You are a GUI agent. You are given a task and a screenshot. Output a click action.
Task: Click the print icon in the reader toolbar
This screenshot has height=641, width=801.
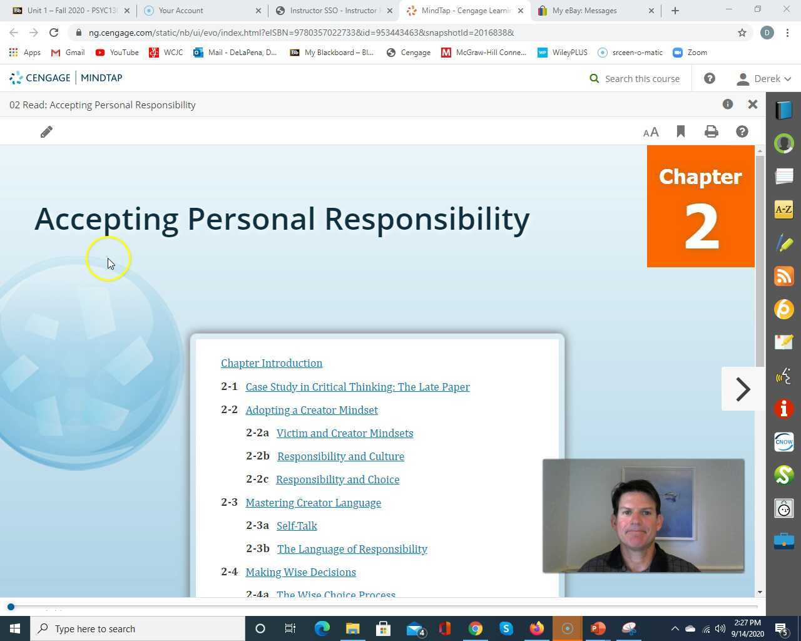tap(711, 131)
